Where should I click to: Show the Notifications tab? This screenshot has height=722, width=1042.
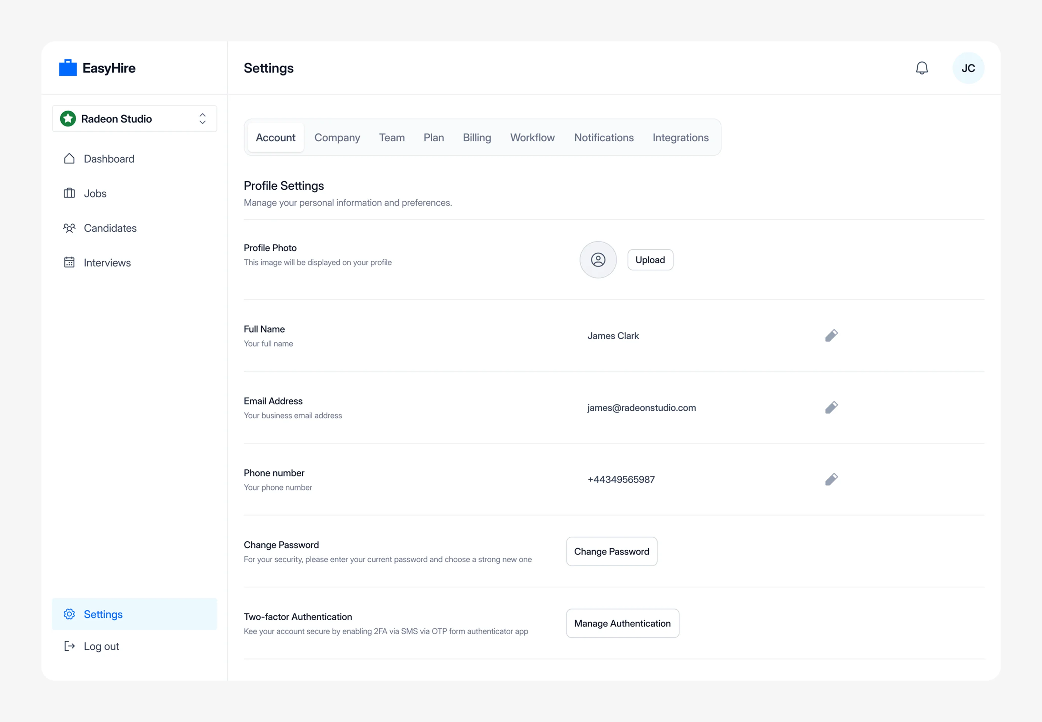click(604, 138)
